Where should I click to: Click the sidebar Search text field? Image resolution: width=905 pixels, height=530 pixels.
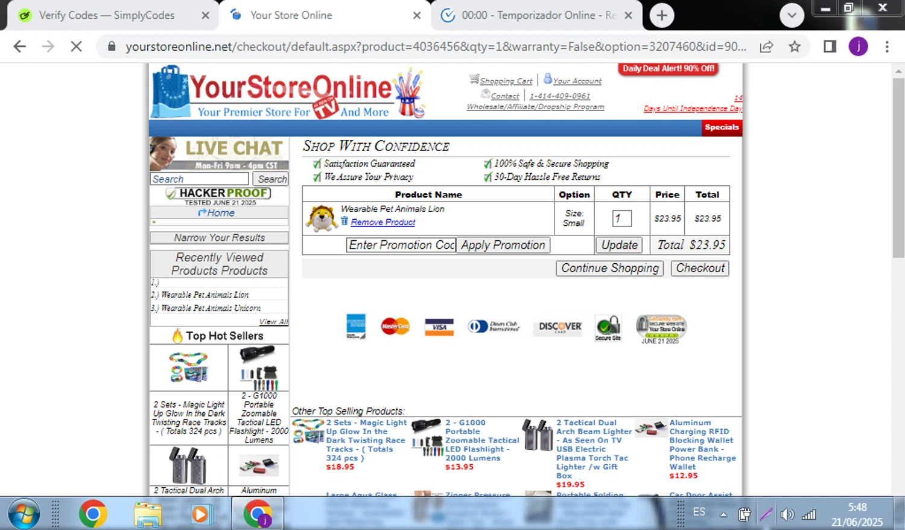coord(199,179)
